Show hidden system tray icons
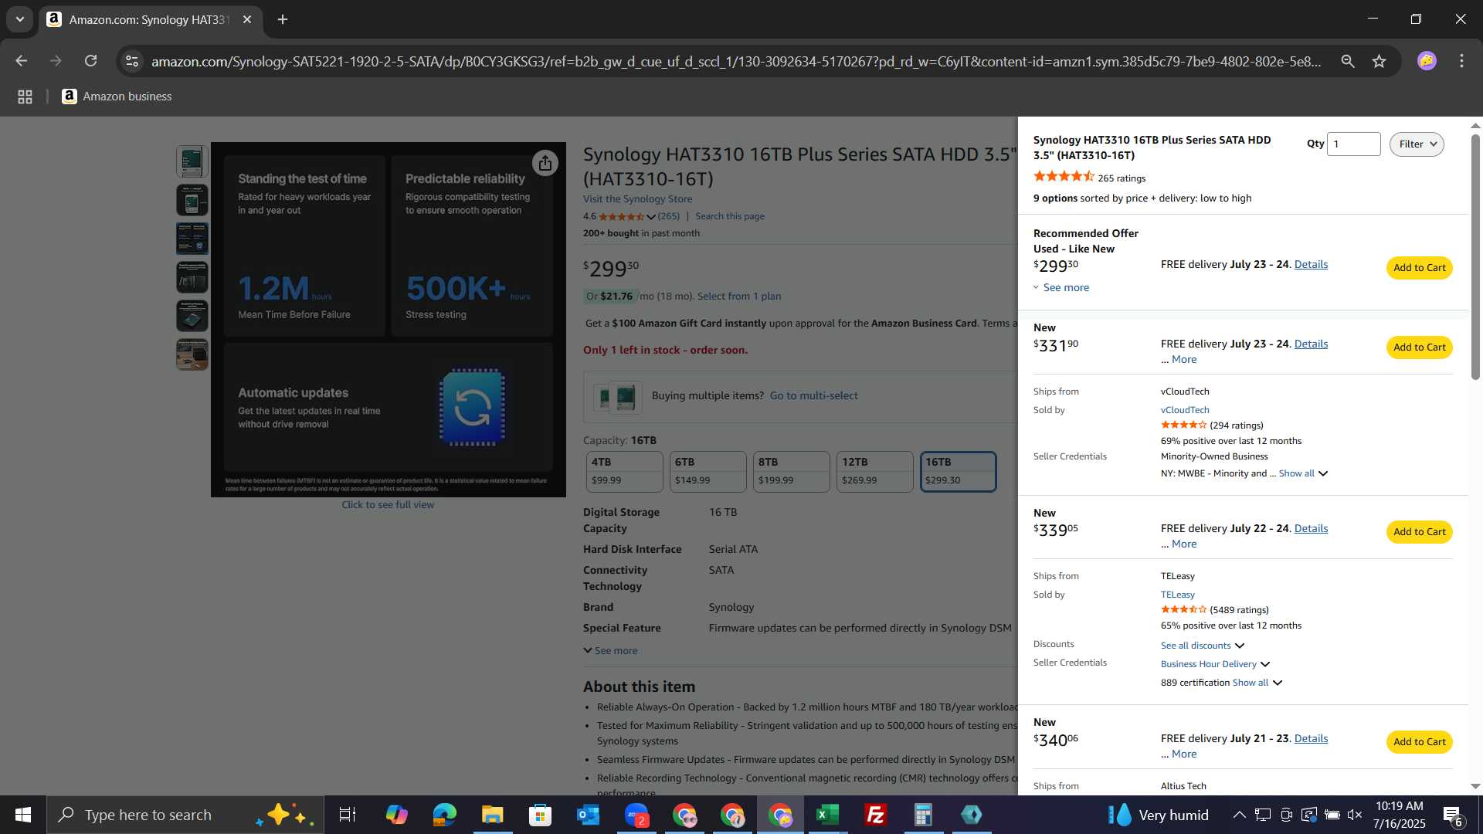The width and height of the screenshot is (1483, 834). tap(1239, 815)
